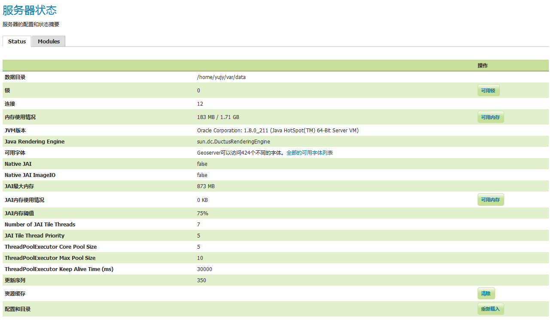The height and width of the screenshot is (320, 551).
Task: Click the 重新载入 button
Action: pyautogui.click(x=490, y=309)
